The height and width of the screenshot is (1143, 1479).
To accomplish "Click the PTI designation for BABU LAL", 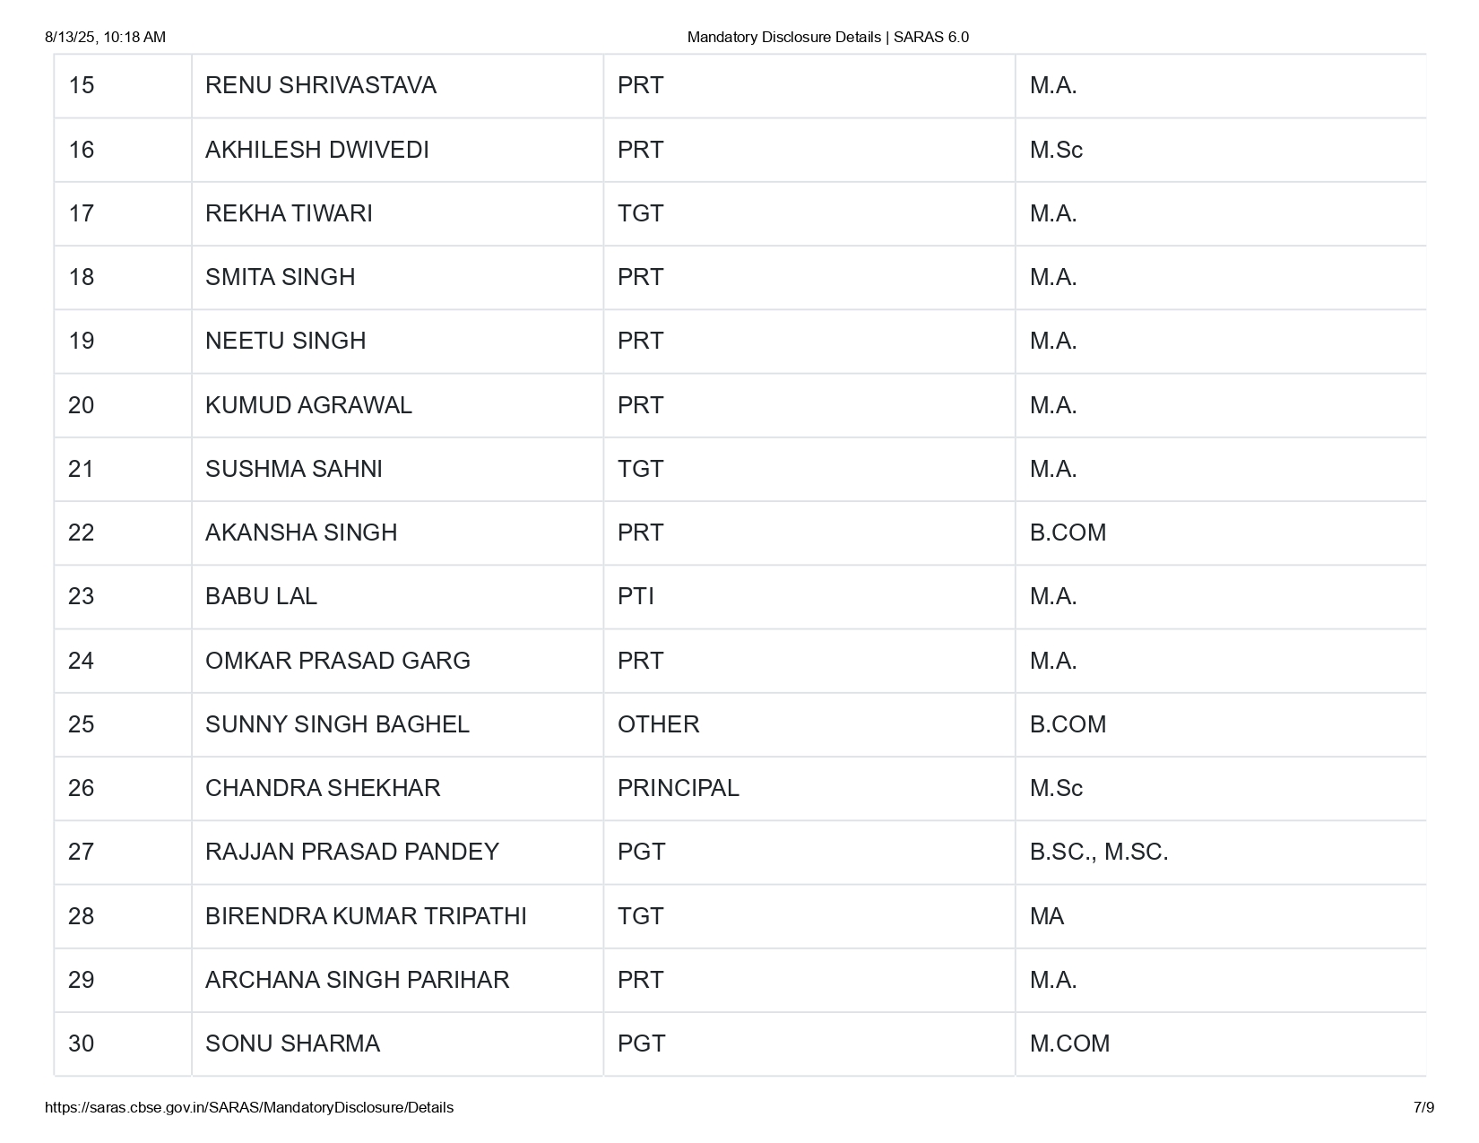I will pyautogui.click(x=636, y=596).
